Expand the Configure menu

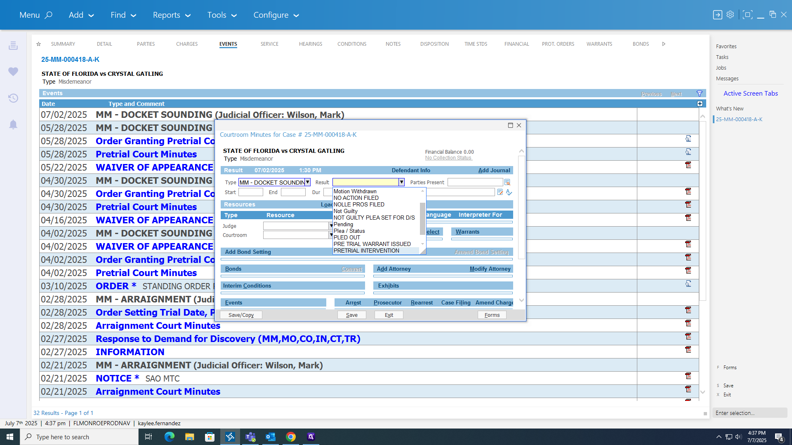click(x=276, y=15)
